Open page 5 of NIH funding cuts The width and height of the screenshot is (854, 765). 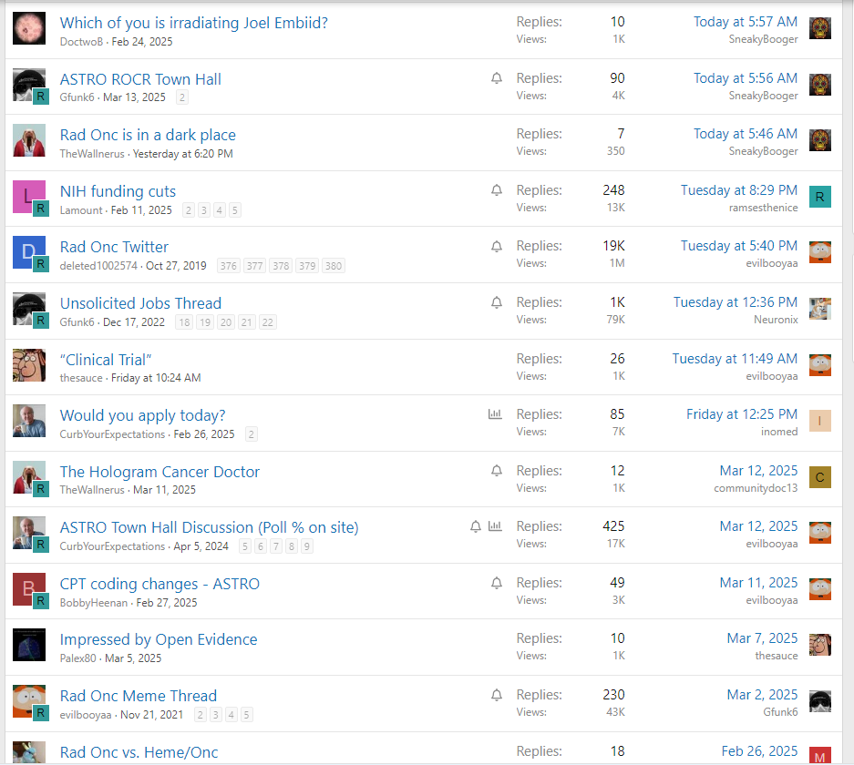(235, 210)
